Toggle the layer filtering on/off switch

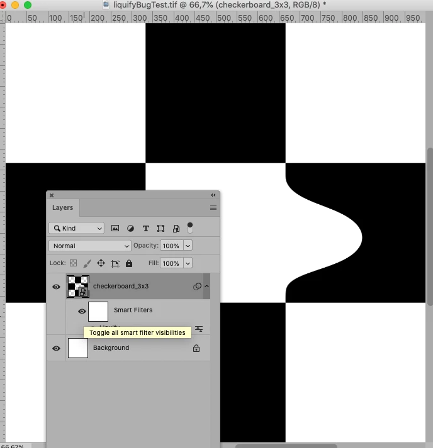pyautogui.click(x=189, y=227)
